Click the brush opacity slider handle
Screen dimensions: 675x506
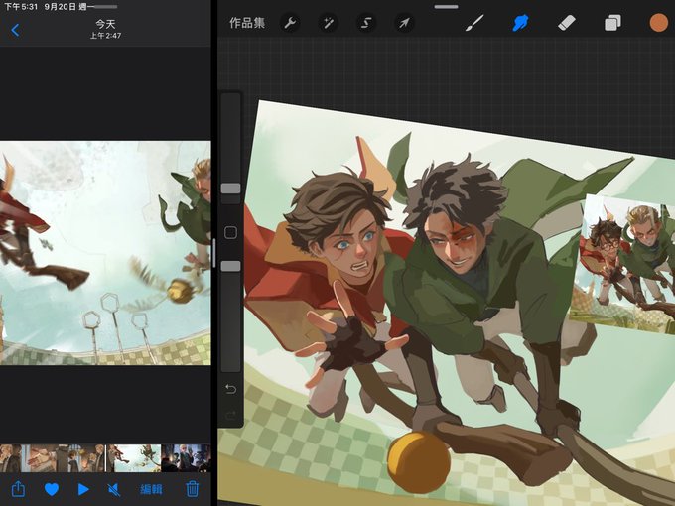coord(230,266)
